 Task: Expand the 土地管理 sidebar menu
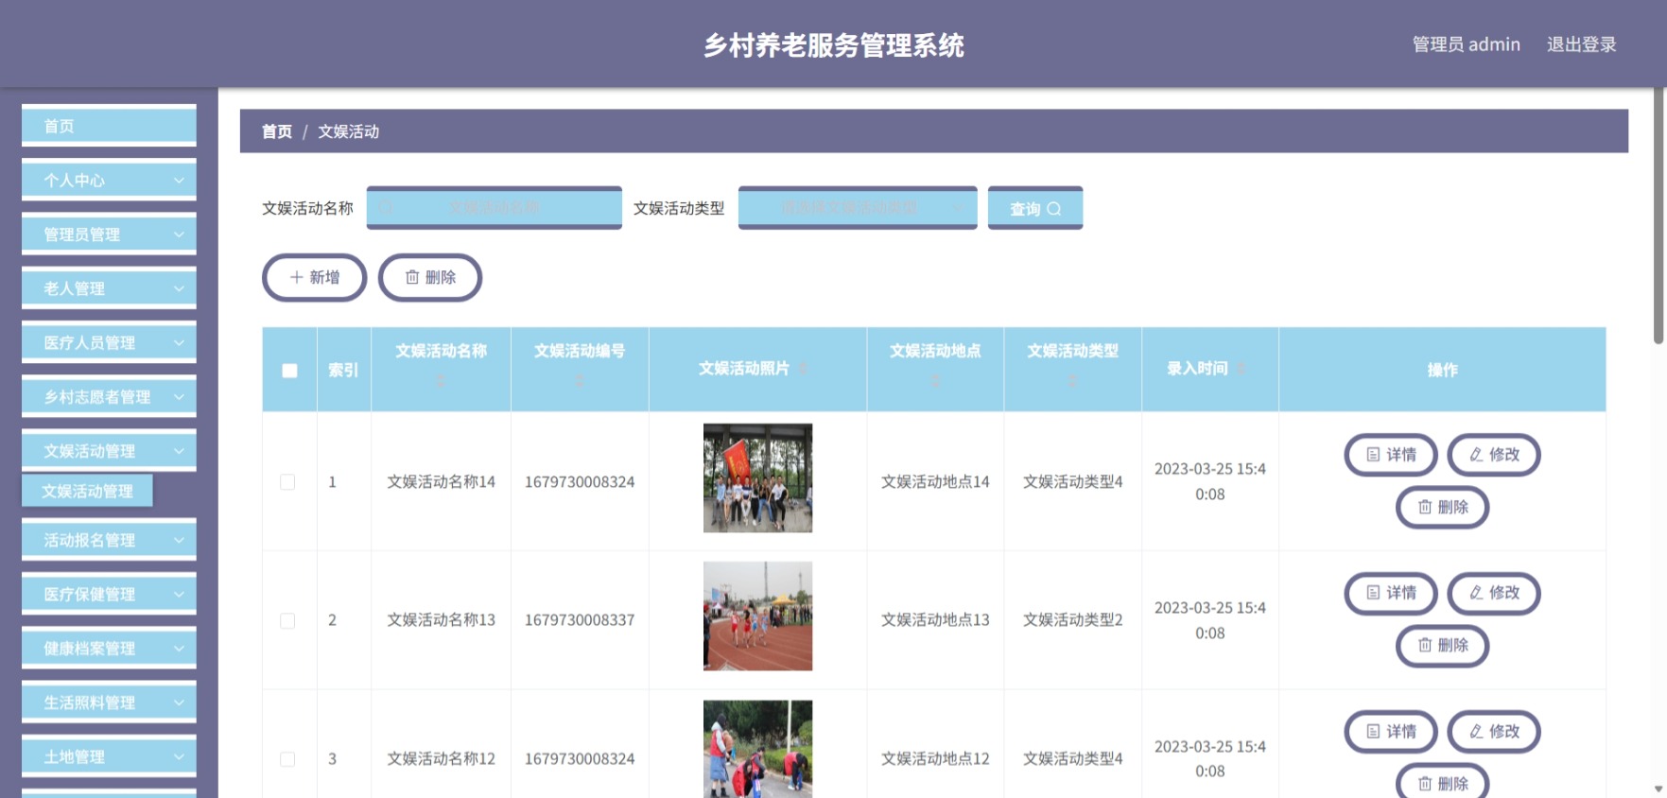click(109, 756)
